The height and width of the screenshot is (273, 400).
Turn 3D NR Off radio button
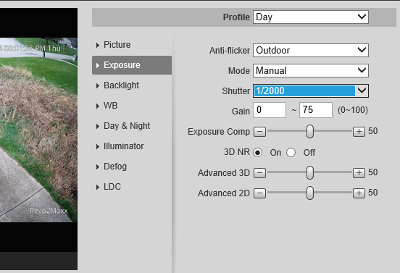click(291, 153)
